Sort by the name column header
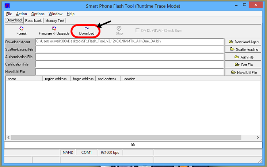Screen dimensions: 267x167 pyautogui.click(x=24, y=79)
